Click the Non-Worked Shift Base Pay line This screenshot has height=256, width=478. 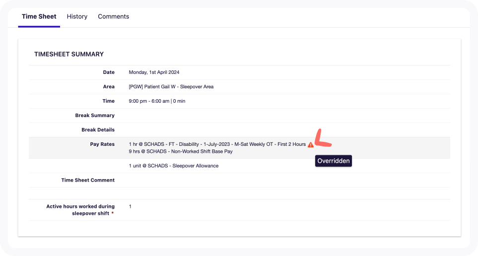pos(181,151)
